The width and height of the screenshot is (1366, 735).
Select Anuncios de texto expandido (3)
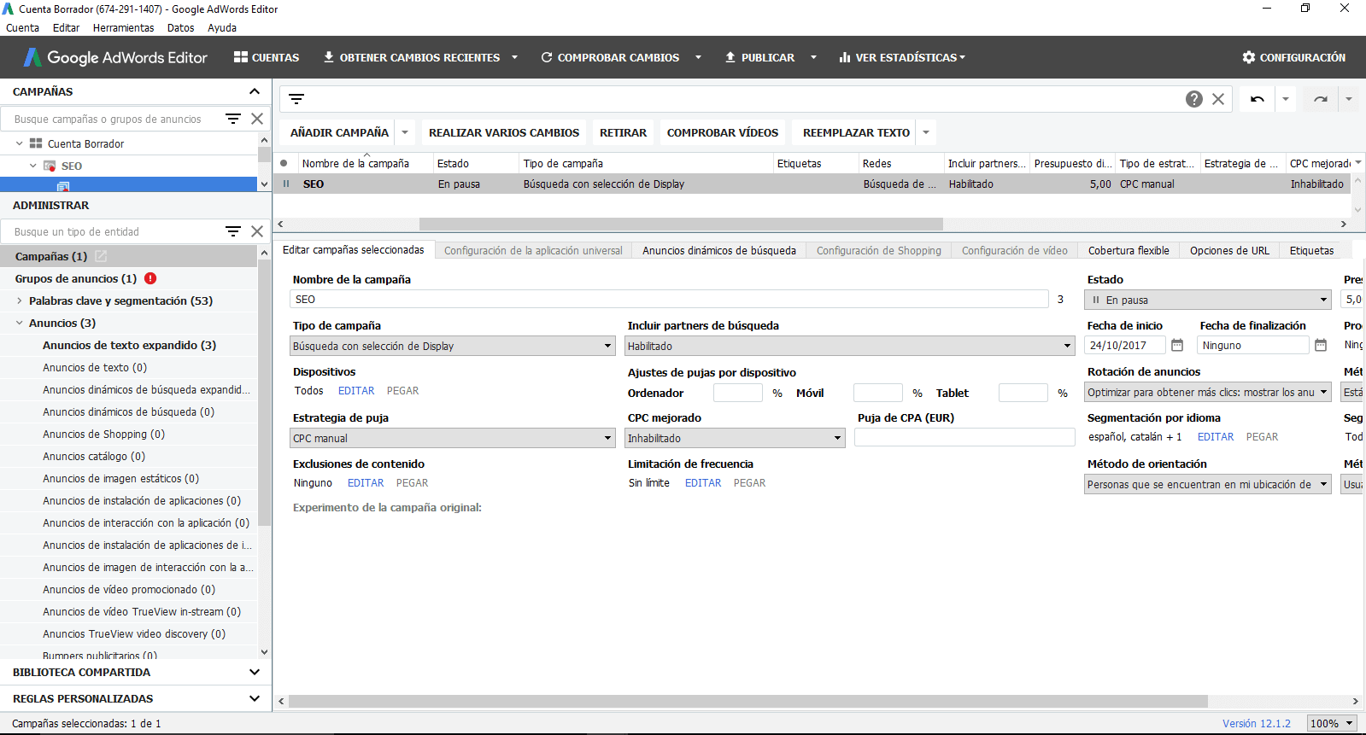tap(129, 345)
